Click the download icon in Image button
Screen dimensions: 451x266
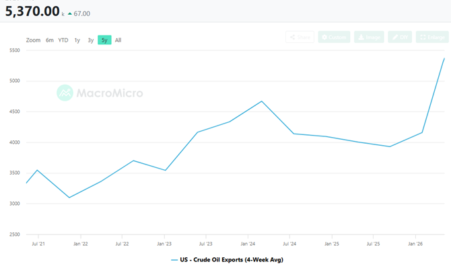(361, 38)
